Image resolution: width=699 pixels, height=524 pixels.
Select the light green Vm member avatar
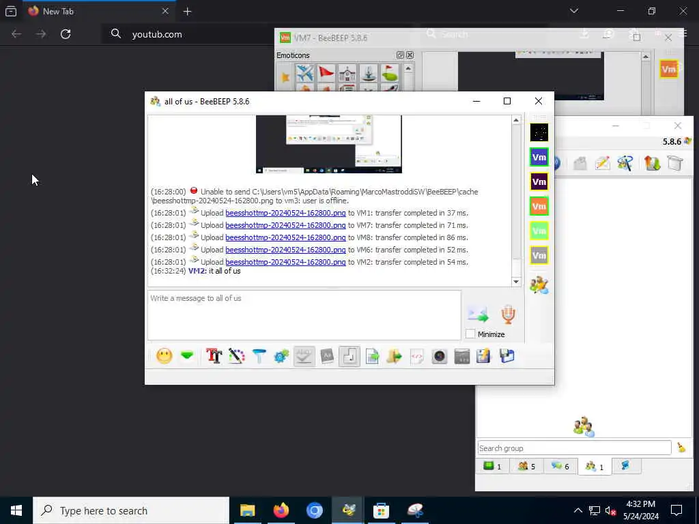[539, 231]
